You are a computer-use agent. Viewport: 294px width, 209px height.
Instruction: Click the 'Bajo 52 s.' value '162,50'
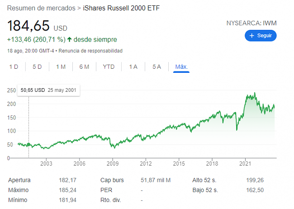pos(255,190)
